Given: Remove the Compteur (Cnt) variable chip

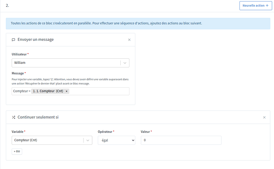Looking at the screenshot, I should coord(67,91).
